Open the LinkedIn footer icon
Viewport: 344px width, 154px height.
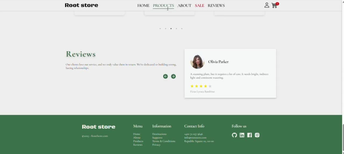242,135
